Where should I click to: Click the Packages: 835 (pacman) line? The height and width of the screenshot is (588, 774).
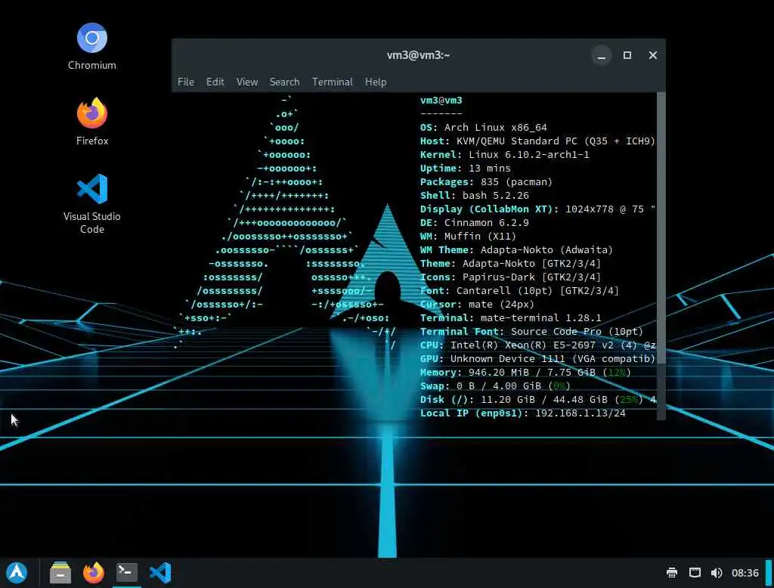(x=486, y=181)
